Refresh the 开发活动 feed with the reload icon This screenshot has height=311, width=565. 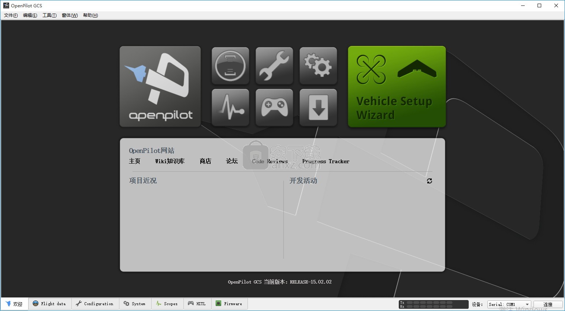[x=430, y=181]
